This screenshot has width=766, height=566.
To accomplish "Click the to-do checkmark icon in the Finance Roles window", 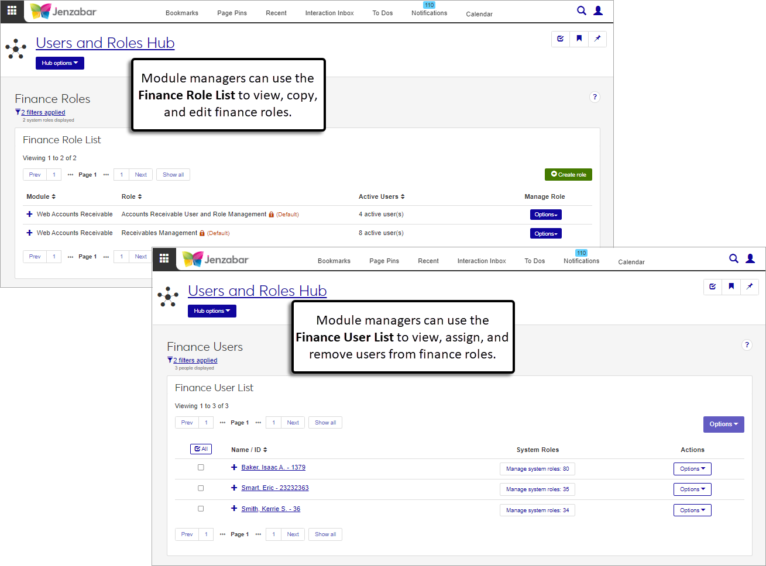I will pyautogui.click(x=561, y=39).
